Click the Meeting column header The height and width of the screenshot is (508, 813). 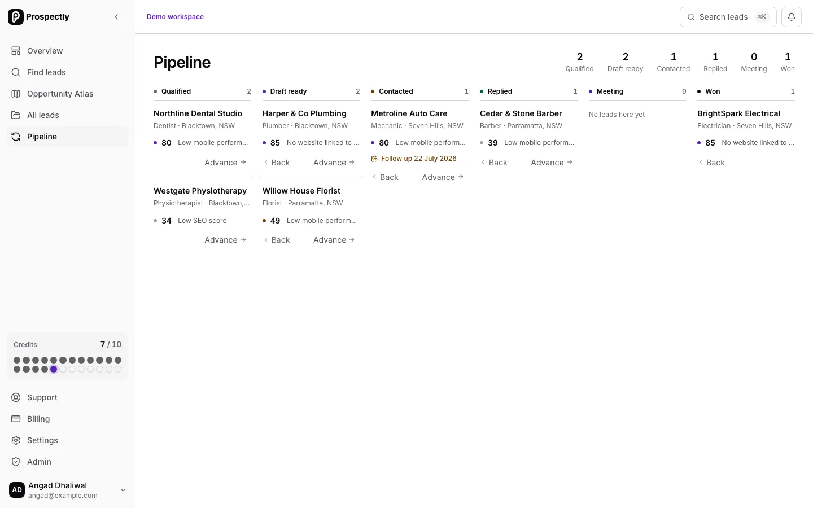click(x=637, y=91)
